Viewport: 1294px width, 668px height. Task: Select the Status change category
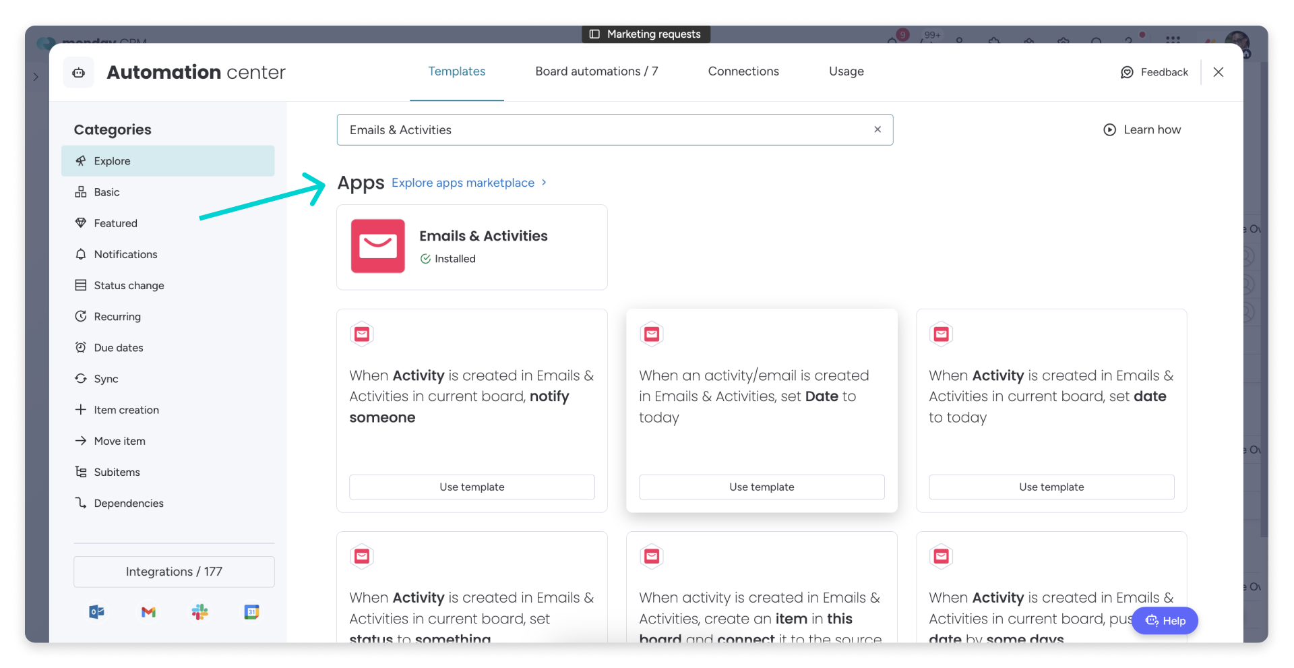point(168,285)
